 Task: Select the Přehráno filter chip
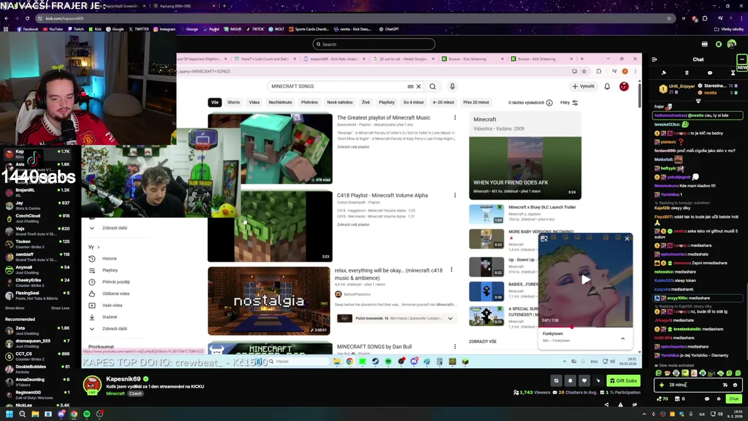pos(310,102)
